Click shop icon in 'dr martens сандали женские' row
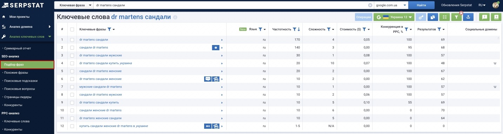The height and width of the screenshot is (134, 503). click(x=216, y=79)
